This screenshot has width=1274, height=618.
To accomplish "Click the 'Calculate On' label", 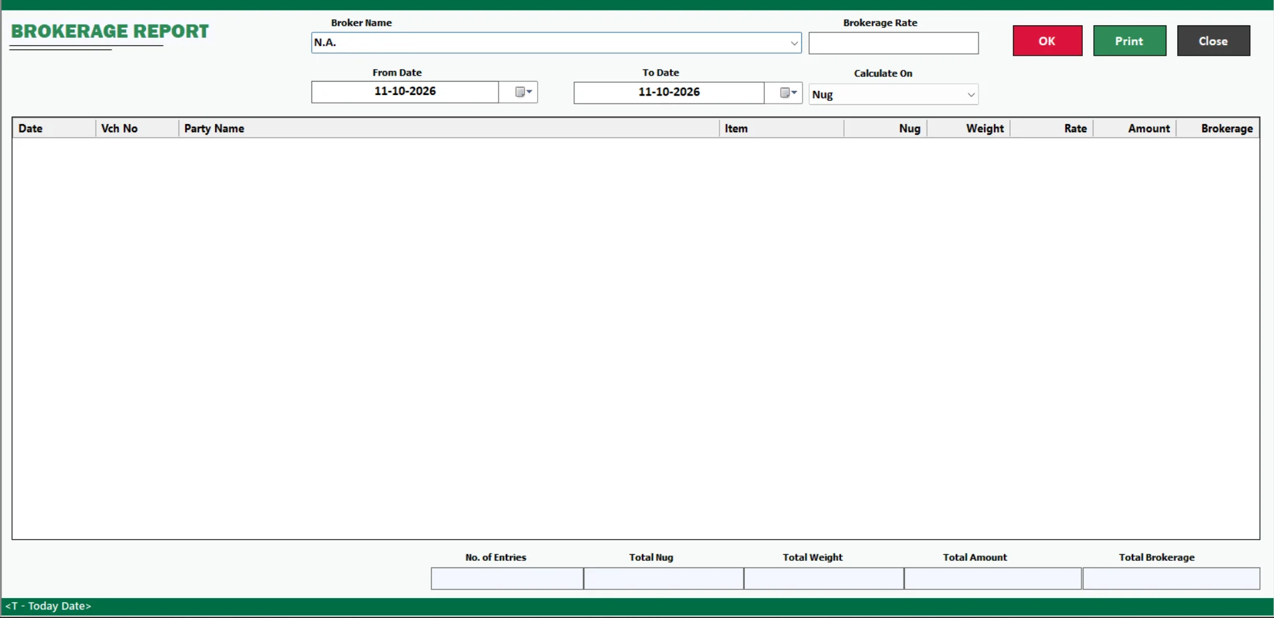I will (x=883, y=73).
